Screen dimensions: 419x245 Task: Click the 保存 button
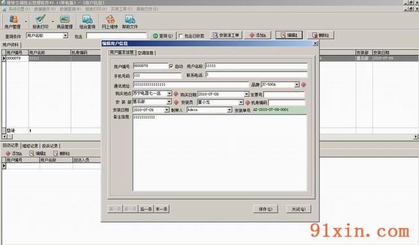[266, 209]
